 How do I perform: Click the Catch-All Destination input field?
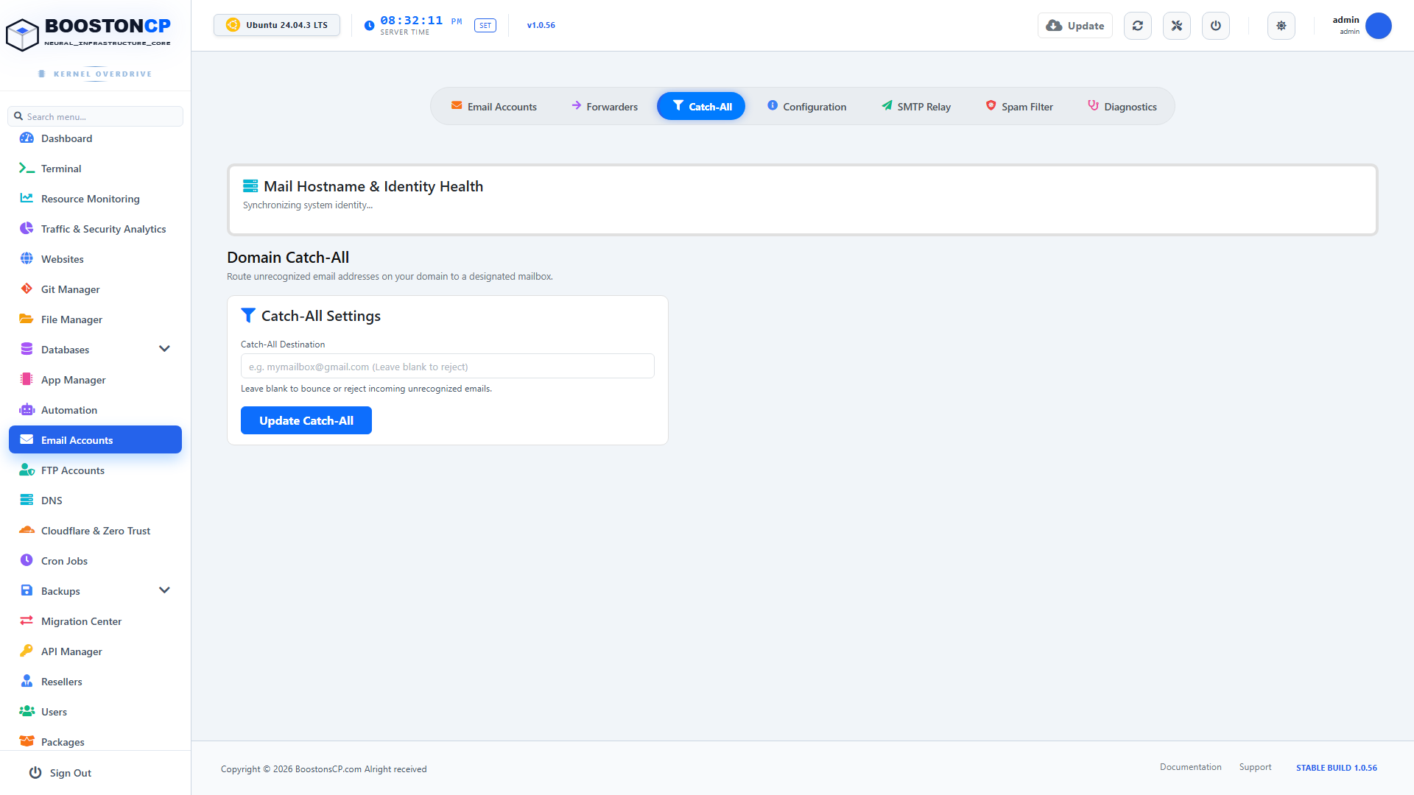tap(448, 366)
